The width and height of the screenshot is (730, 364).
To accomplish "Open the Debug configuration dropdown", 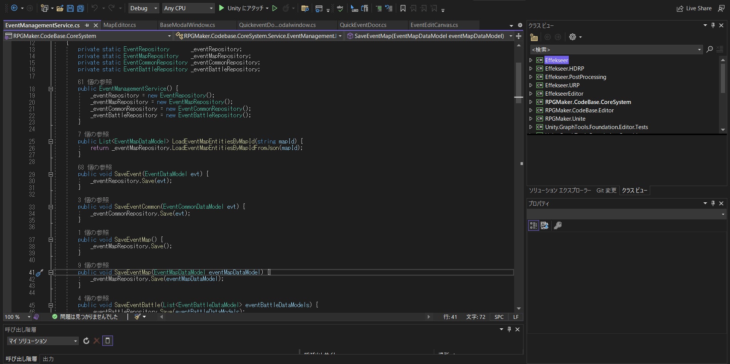I will [144, 8].
